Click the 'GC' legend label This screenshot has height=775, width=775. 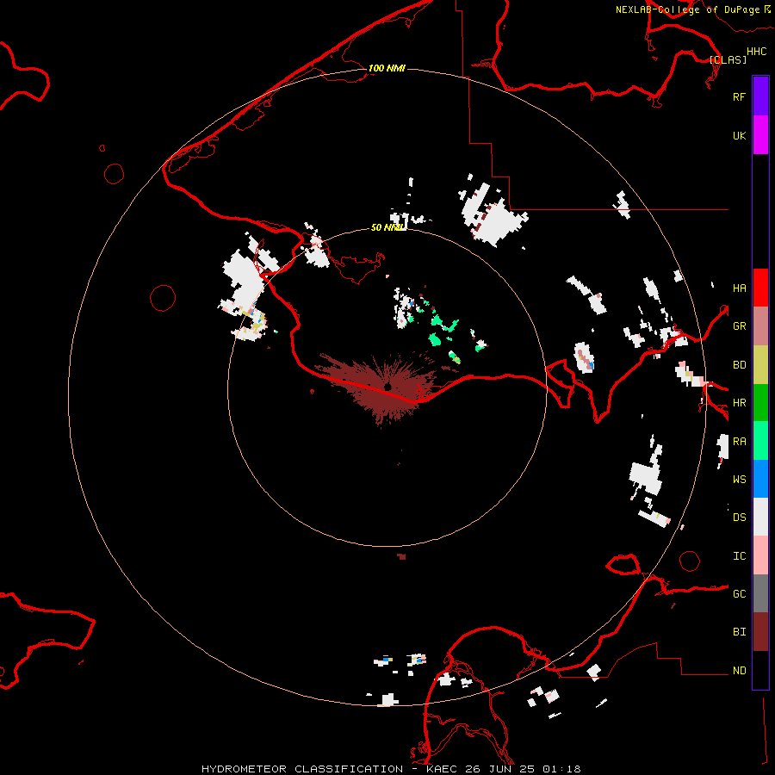739,593
